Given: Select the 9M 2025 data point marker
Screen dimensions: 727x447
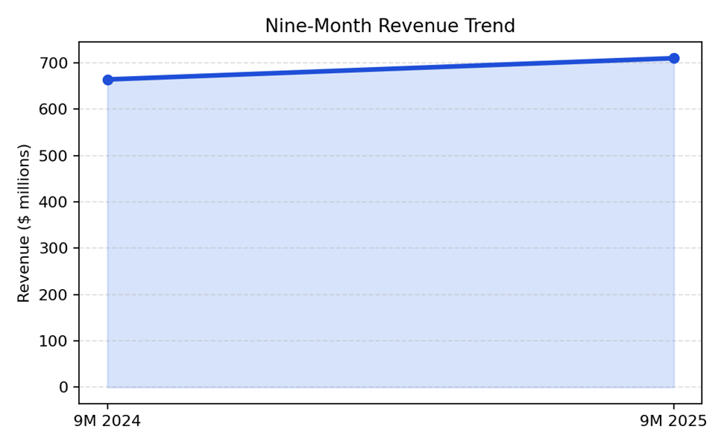Looking at the screenshot, I should (x=673, y=58).
